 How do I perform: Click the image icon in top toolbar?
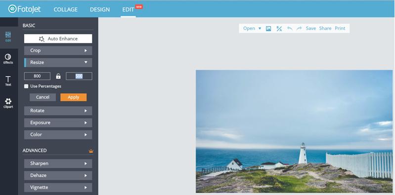coord(268,29)
